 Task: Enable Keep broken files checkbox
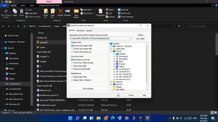coord(72,77)
